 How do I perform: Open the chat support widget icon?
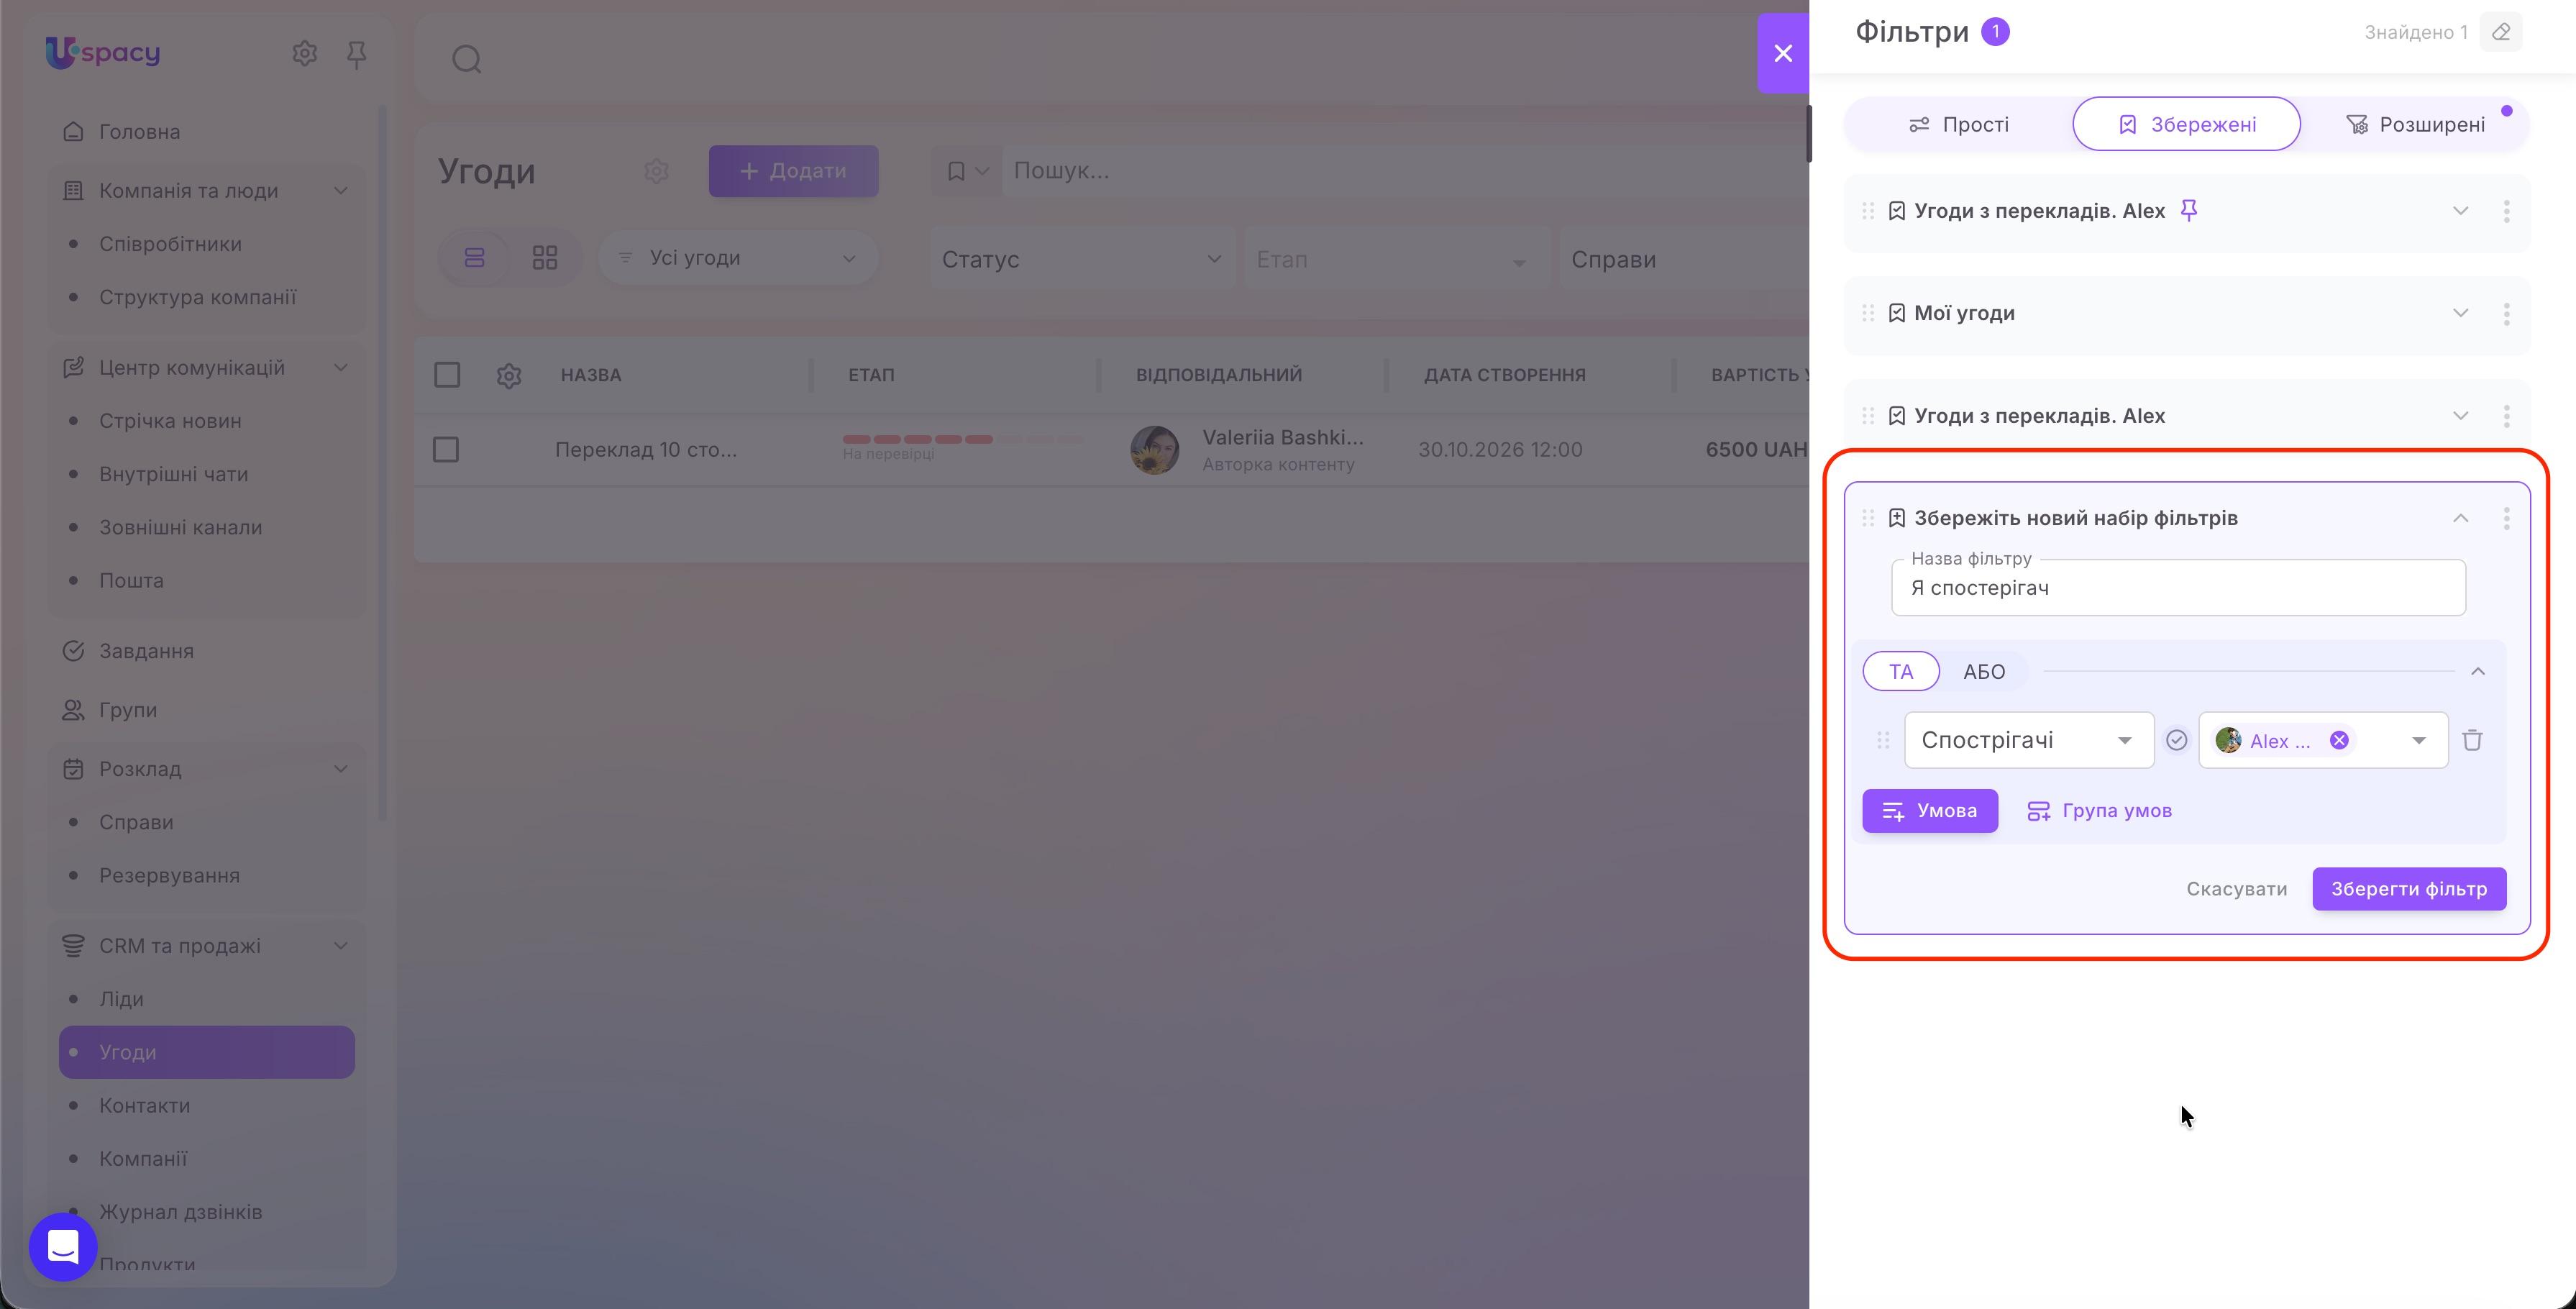(63, 1246)
